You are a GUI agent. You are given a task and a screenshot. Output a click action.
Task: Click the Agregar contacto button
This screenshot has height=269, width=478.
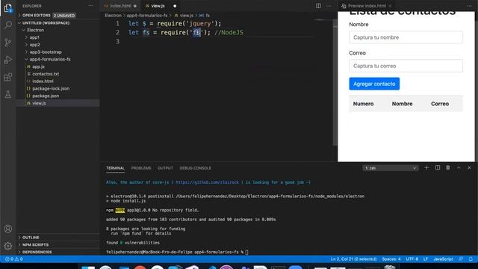(x=374, y=84)
